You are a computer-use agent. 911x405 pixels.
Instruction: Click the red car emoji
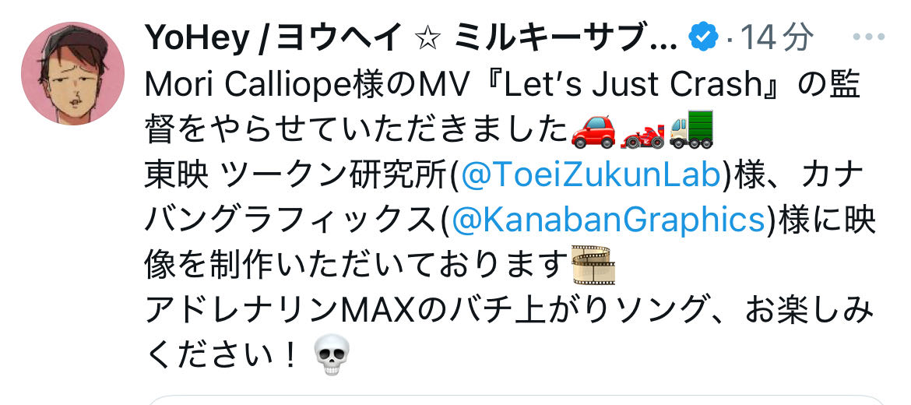tap(593, 132)
